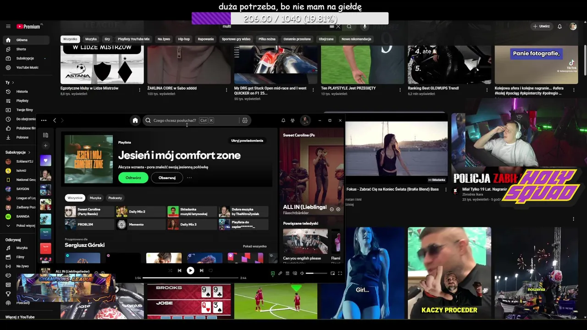
Task: Expand Pokaż więcej subscriptions in YouTube
Action: [x=21, y=225]
